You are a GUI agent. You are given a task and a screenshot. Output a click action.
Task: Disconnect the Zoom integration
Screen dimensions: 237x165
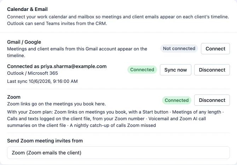pos(212,100)
